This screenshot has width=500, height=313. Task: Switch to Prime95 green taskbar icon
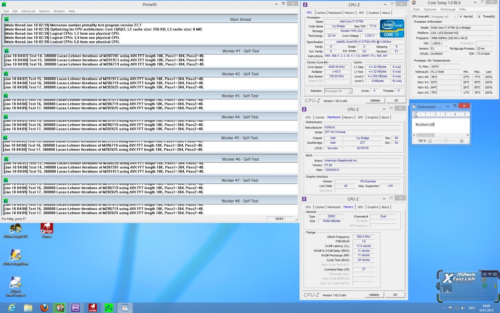point(108,307)
